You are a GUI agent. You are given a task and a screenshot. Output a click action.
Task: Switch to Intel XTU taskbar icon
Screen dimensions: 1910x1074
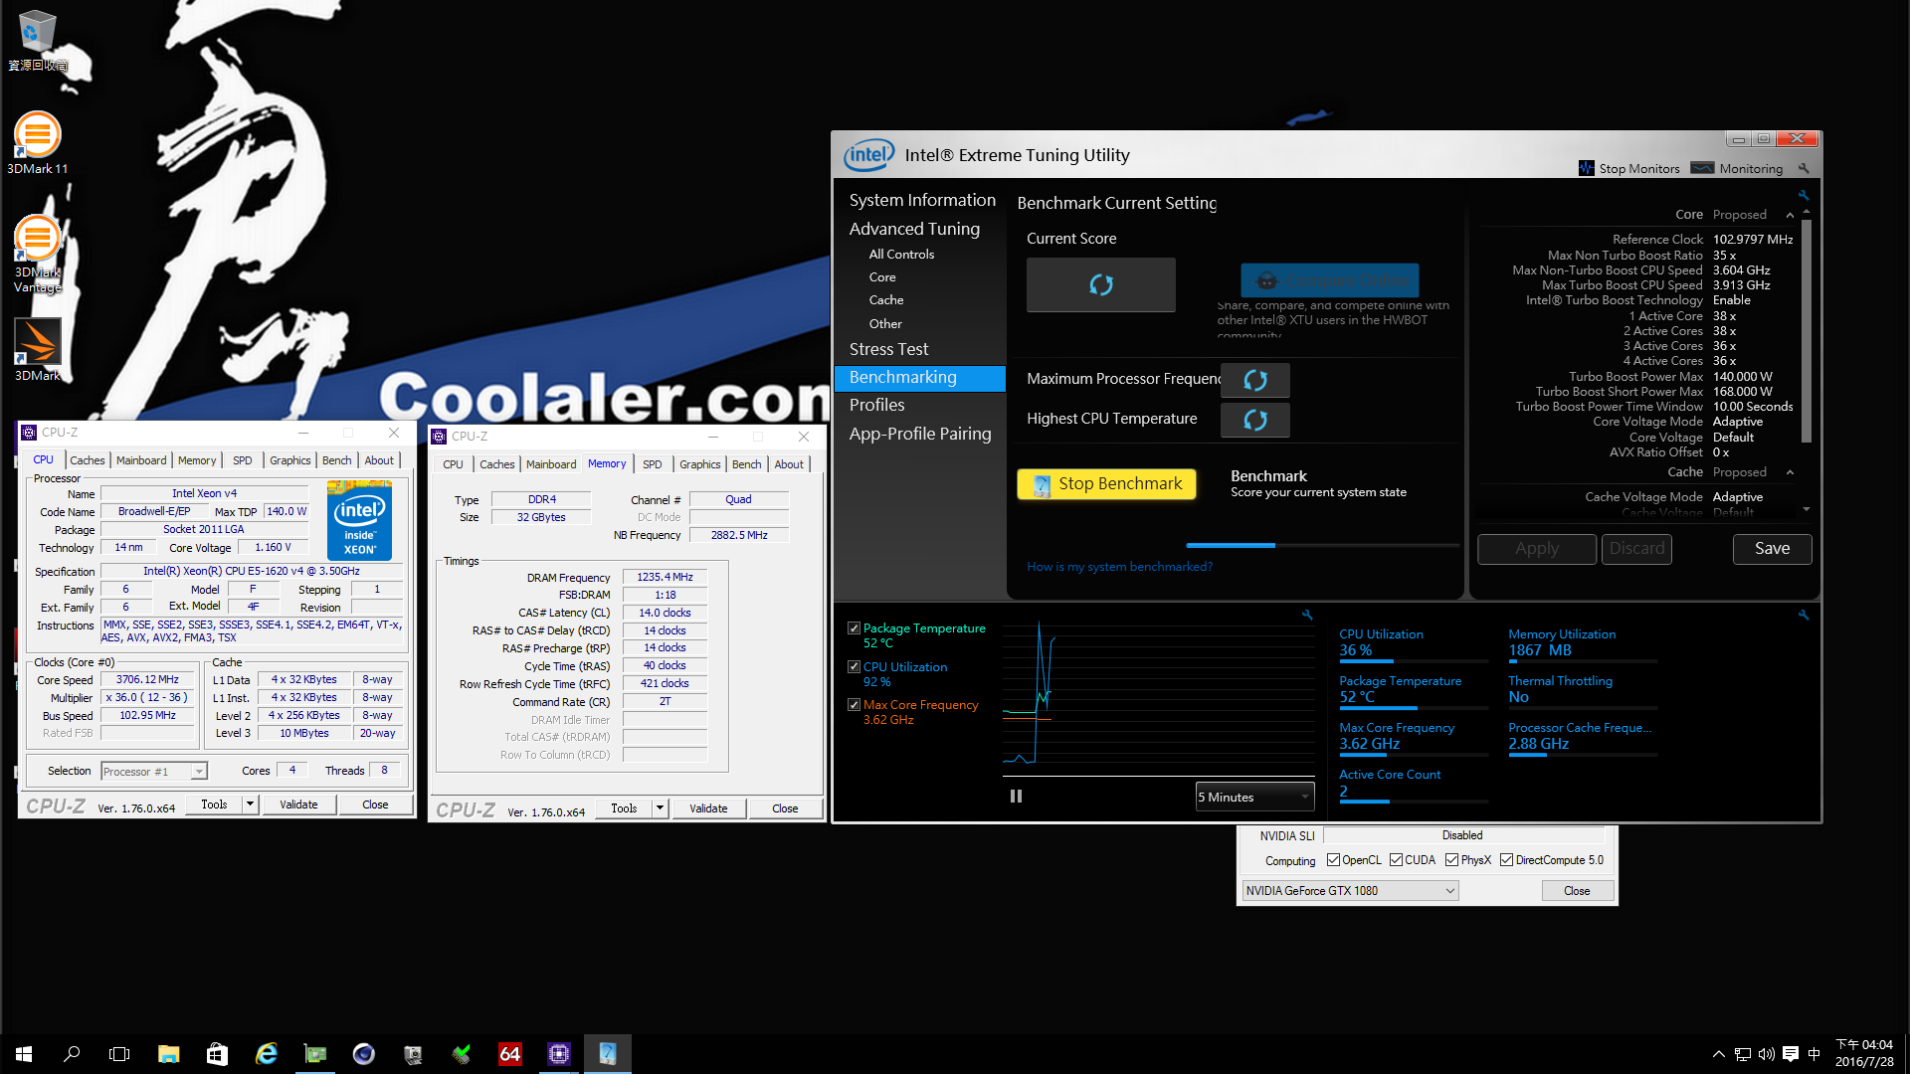[x=607, y=1054]
